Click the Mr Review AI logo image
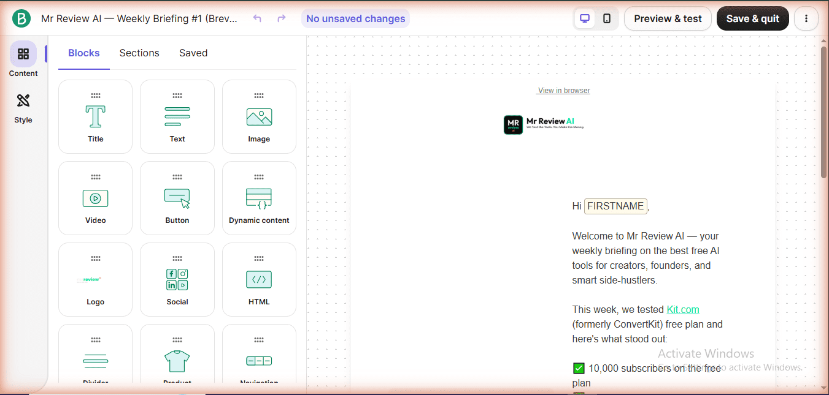This screenshot has width=829, height=395. point(544,124)
